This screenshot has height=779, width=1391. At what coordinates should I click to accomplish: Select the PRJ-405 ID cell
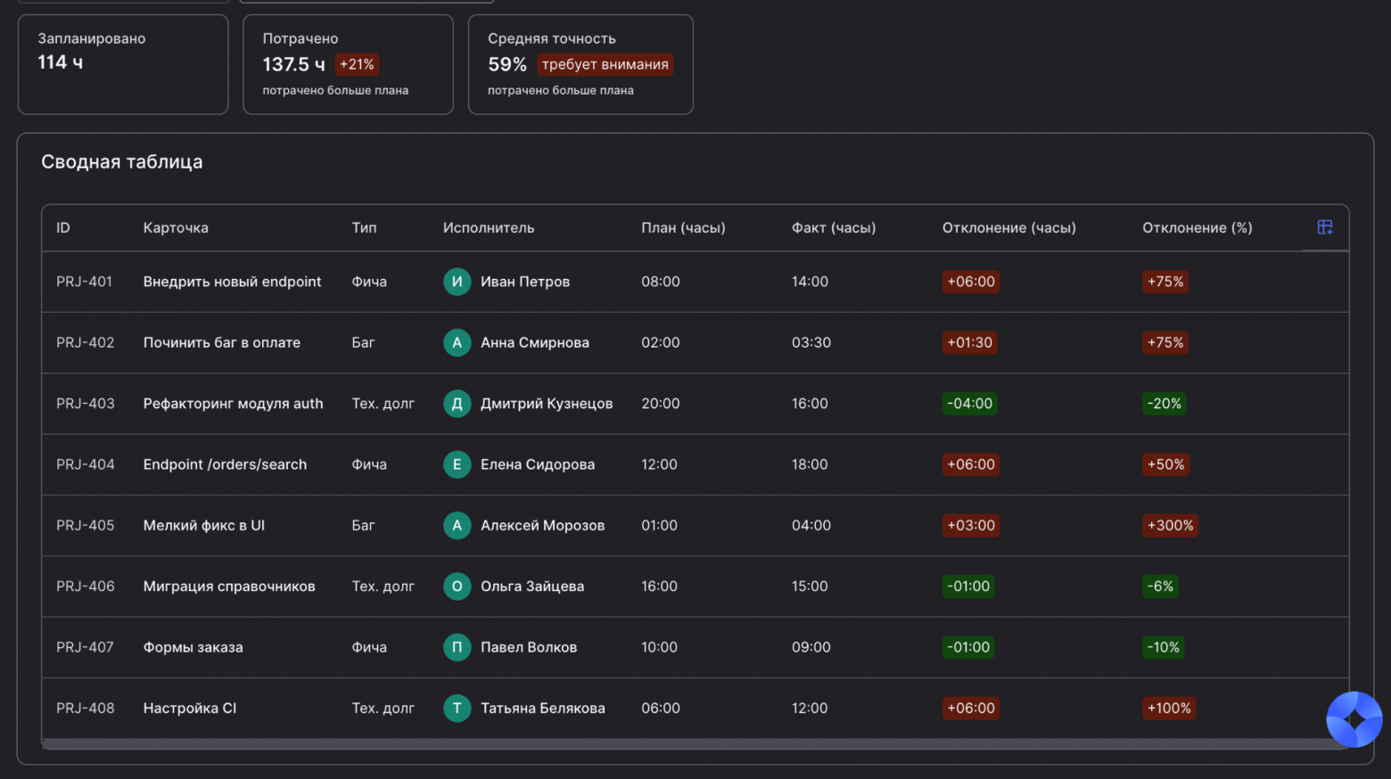86,526
